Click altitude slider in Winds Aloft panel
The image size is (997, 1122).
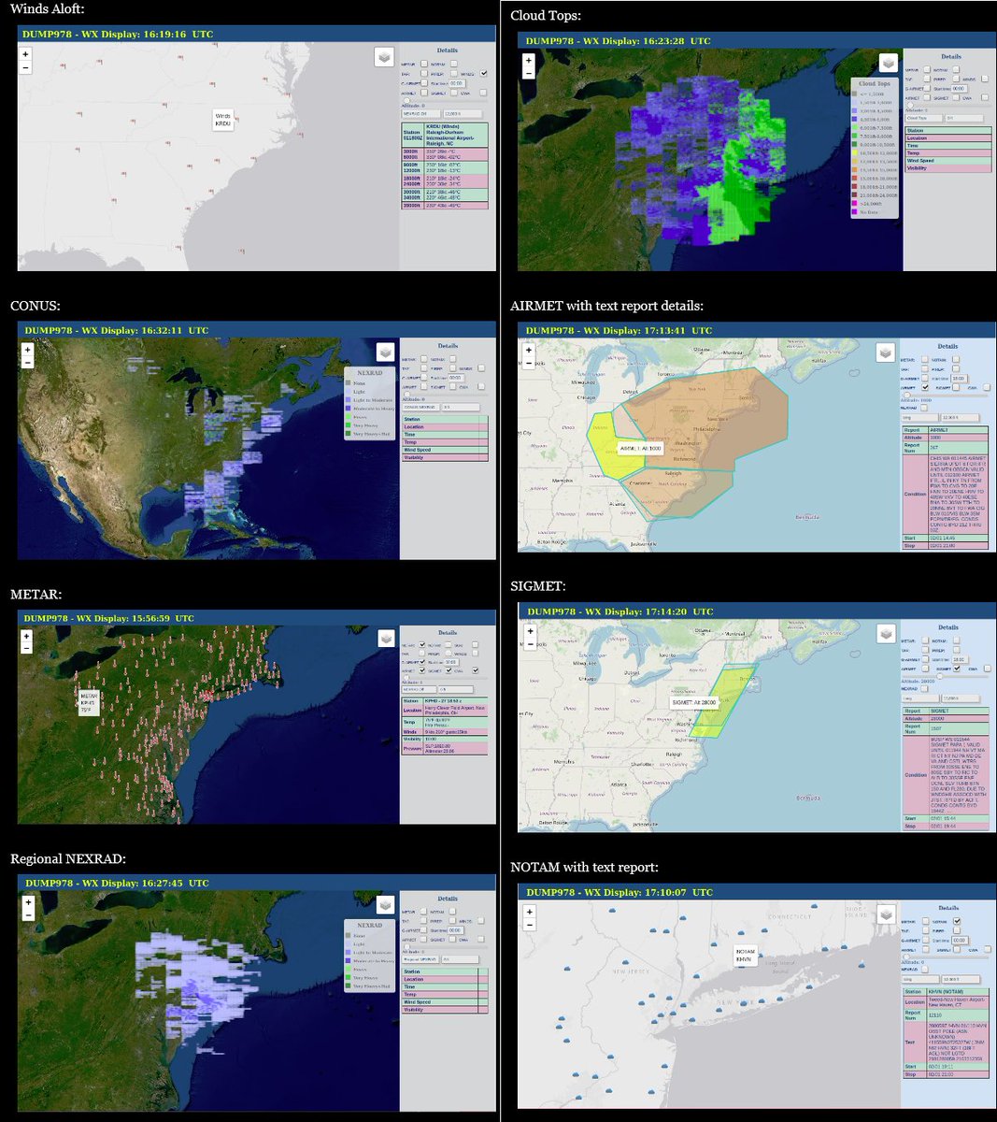click(x=445, y=100)
